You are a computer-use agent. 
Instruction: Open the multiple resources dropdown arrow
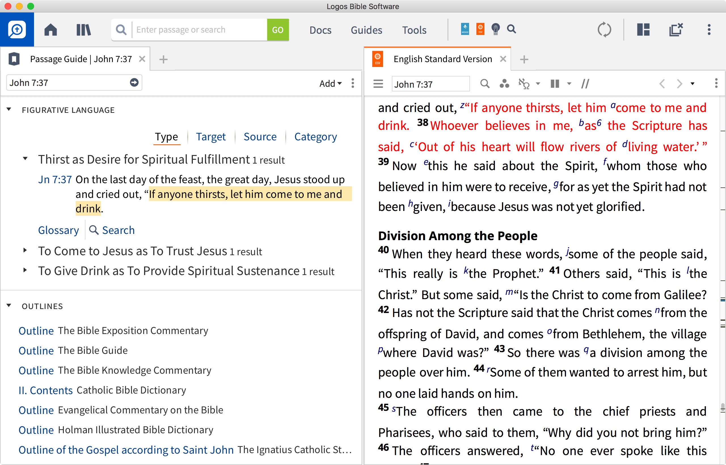pyautogui.click(x=569, y=84)
